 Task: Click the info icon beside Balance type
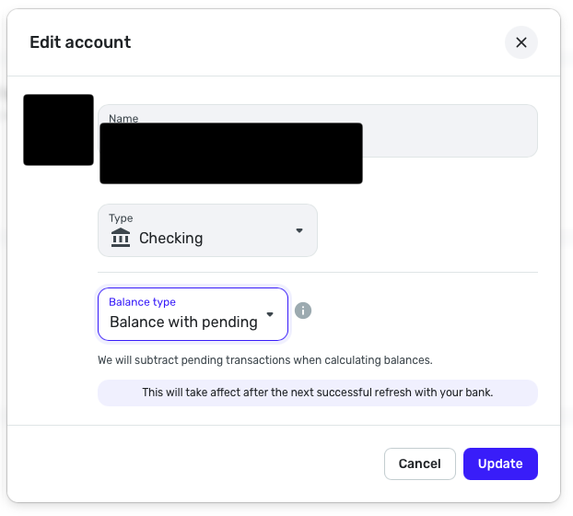click(303, 311)
